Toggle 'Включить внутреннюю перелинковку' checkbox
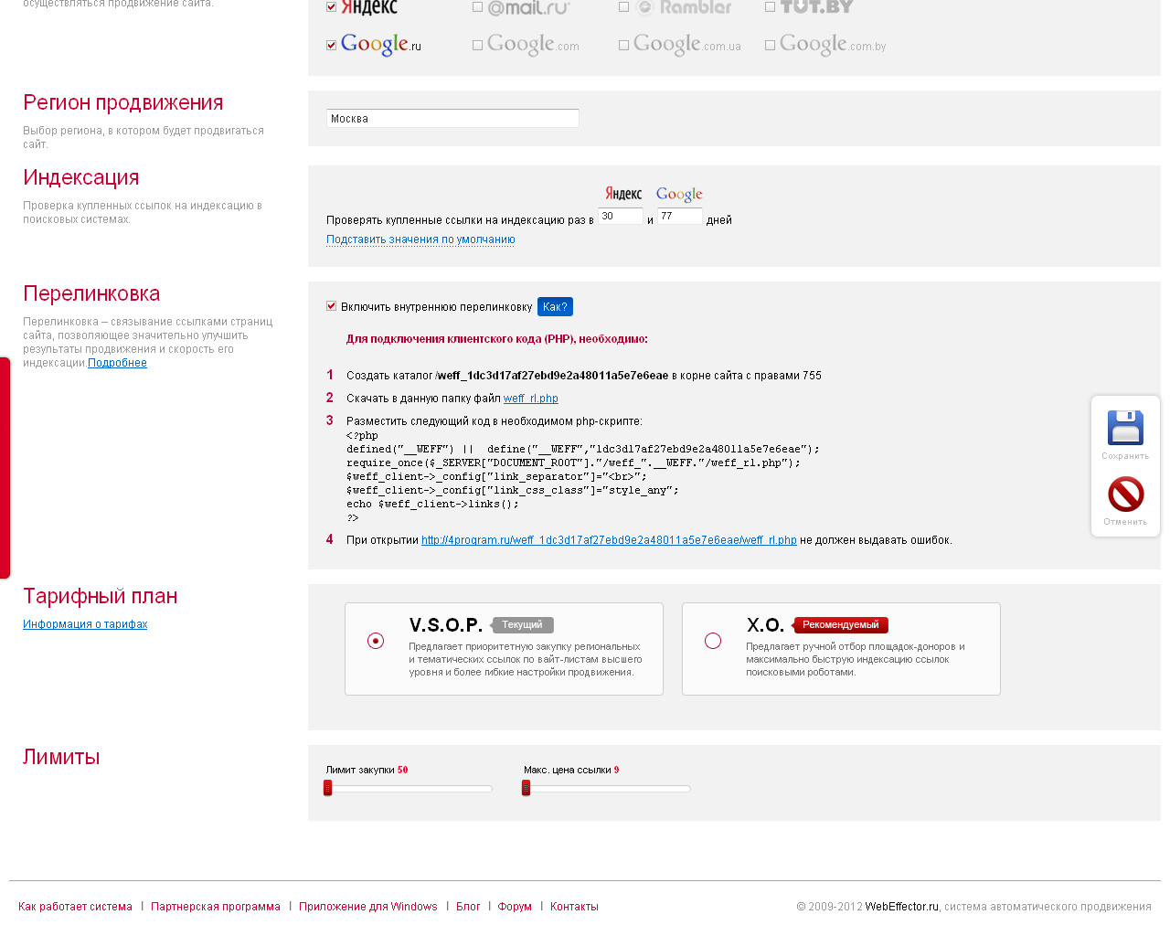Image resolution: width=1170 pixels, height=936 pixels. click(331, 306)
